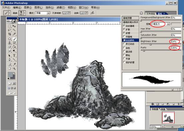Open the 滤镜(T) menu
The height and width of the screenshot is (131, 184).
pos(61,8)
